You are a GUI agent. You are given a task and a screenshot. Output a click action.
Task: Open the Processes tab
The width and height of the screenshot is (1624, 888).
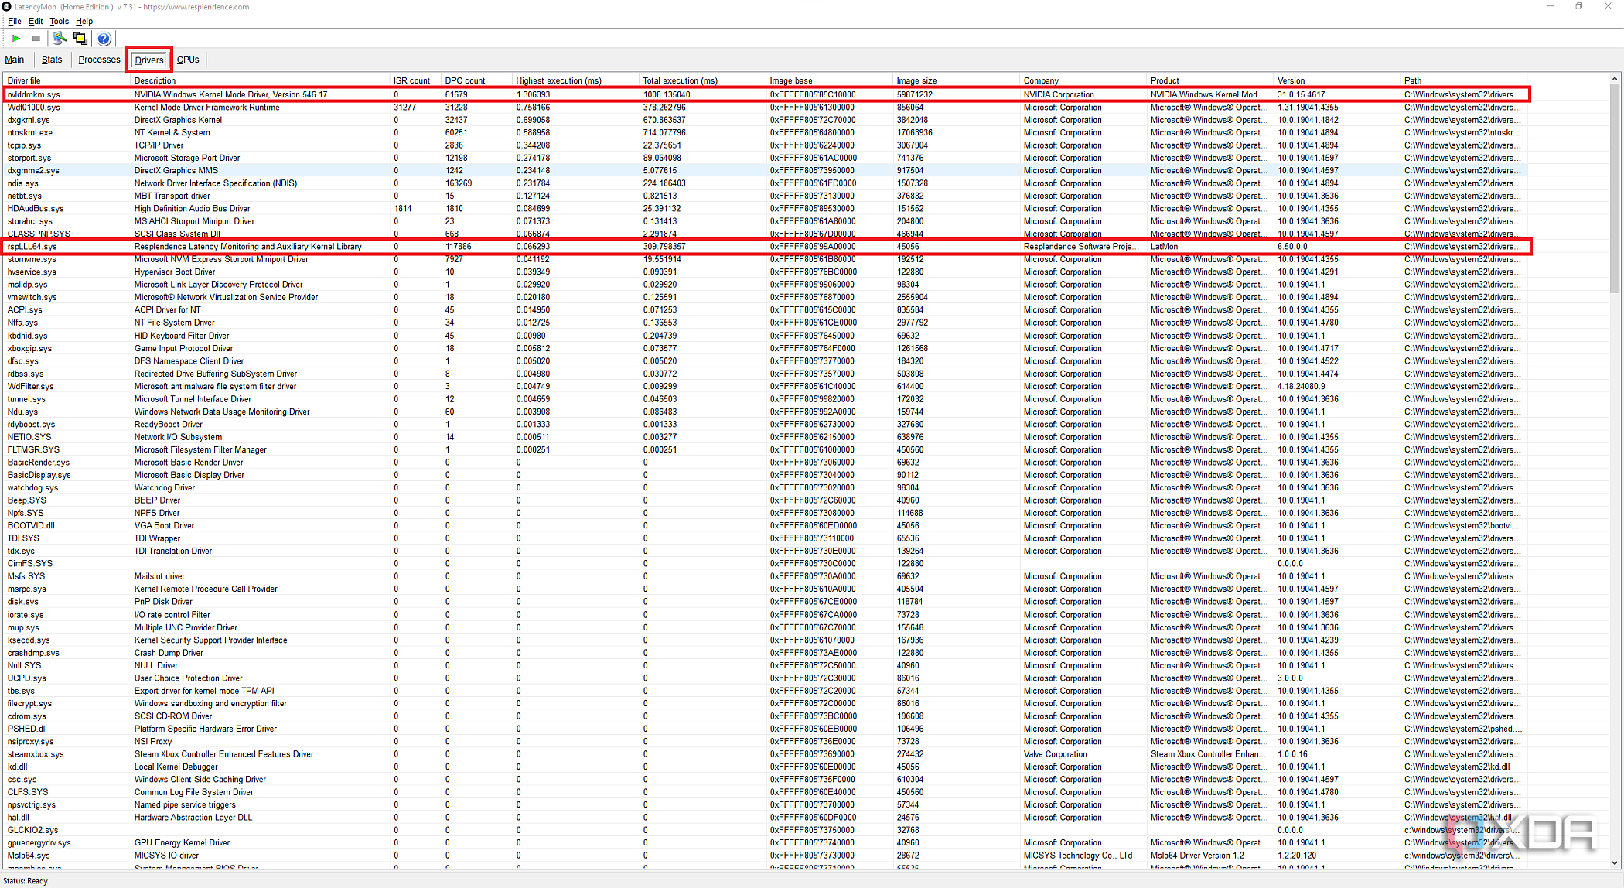tap(99, 60)
